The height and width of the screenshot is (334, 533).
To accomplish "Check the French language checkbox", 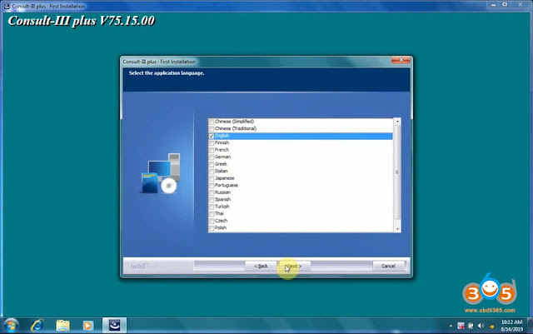I will pyautogui.click(x=212, y=150).
